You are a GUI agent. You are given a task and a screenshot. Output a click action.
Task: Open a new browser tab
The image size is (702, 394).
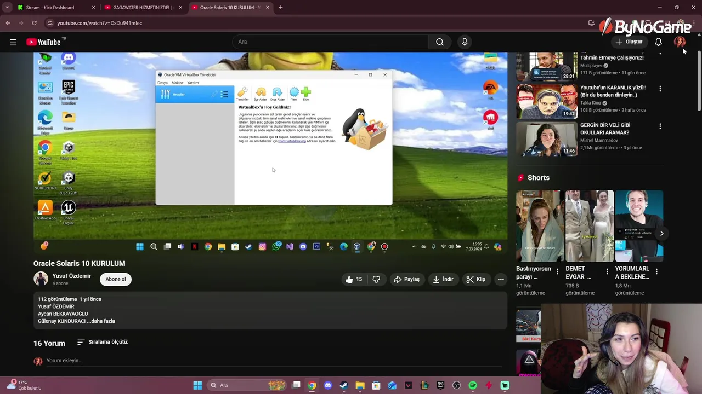[280, 8]
